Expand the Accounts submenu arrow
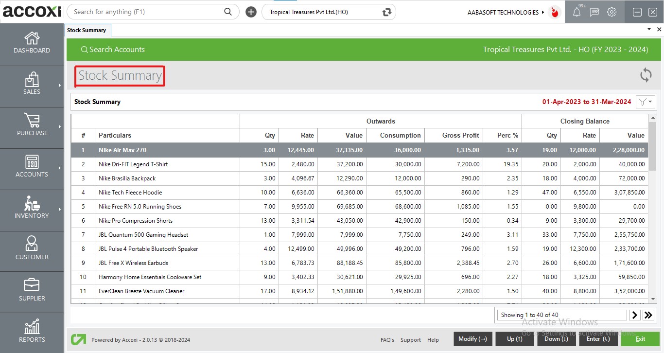Screen dimensions: 664x353 click(60, 168)
